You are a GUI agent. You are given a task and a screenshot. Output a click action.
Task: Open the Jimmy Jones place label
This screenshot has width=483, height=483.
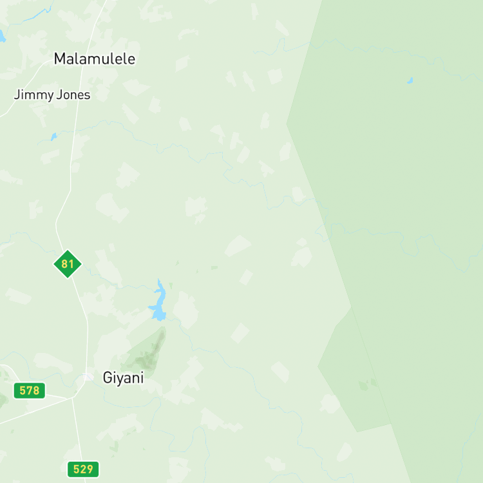(52, 95)
